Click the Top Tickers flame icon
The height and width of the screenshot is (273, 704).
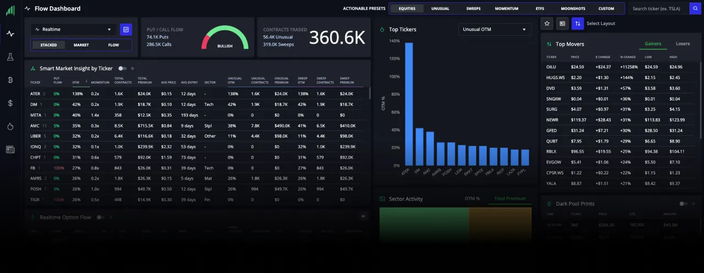pos(382,29)
